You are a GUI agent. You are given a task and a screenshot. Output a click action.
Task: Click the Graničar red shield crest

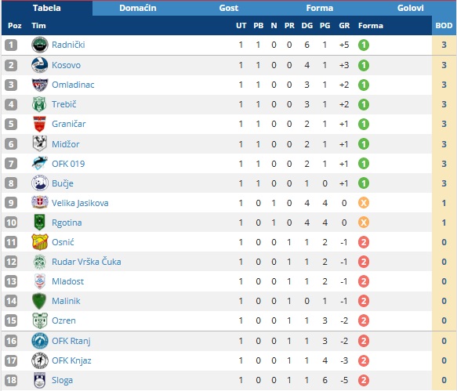point(40,124)
